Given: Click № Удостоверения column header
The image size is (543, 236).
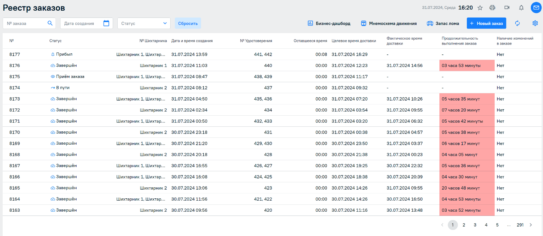Looking at the screenshot, I should tap(256, 41).
